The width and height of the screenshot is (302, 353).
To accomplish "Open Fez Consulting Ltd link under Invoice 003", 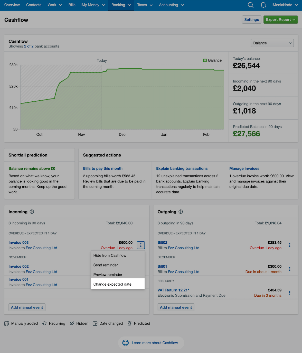I will pos(41,248).
